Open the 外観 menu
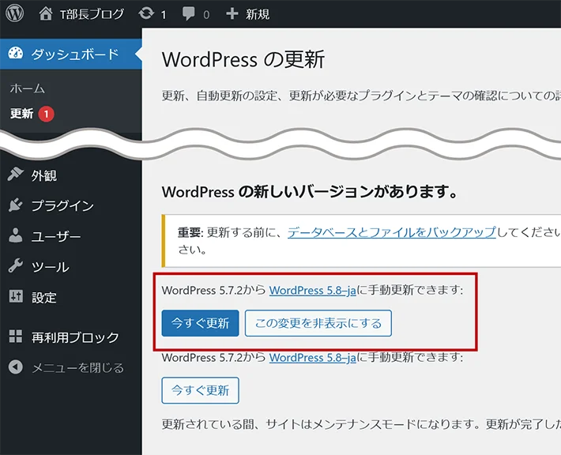The image size is (561, 455). 43,175
